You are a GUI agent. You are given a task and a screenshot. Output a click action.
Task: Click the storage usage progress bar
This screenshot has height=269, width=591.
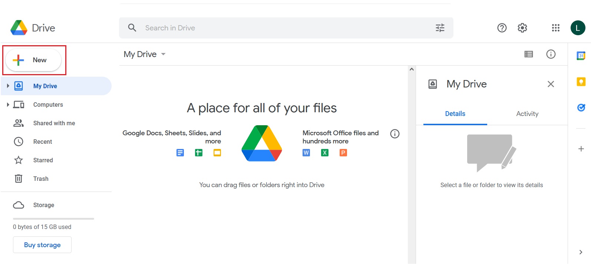[x=53, y=219]
